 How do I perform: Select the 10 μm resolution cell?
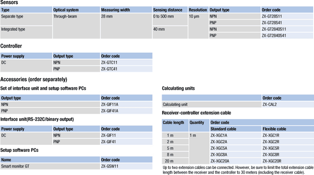[194, 16]
